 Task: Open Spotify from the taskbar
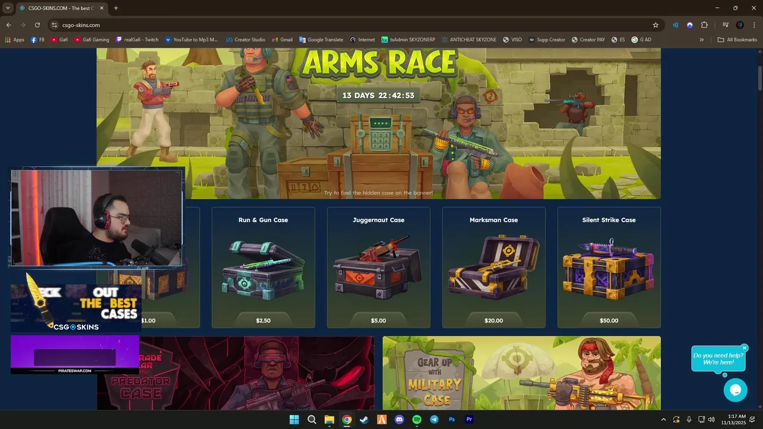point(417,419)
